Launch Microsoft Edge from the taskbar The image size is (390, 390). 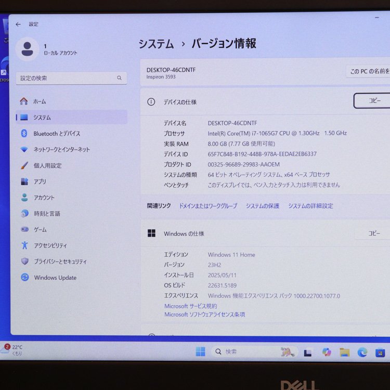[x=362, y=352]
